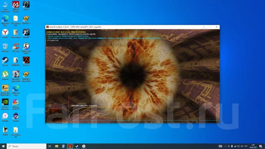Open the Portal desktop shortcut

26,5
